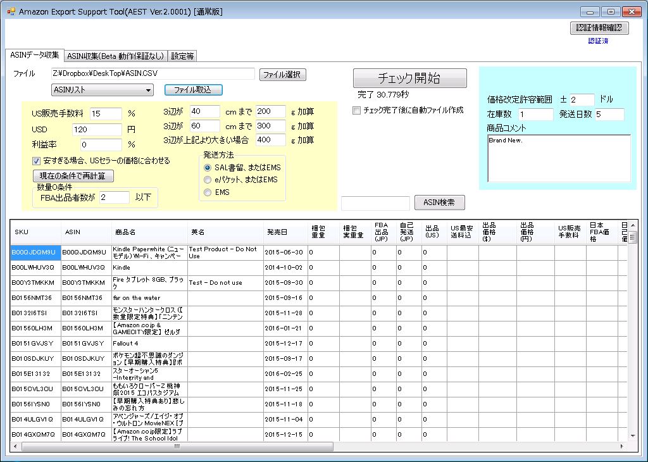Click the 60 cm size limit field
This screenshot has height=462, width=648.
pos(205,126)
